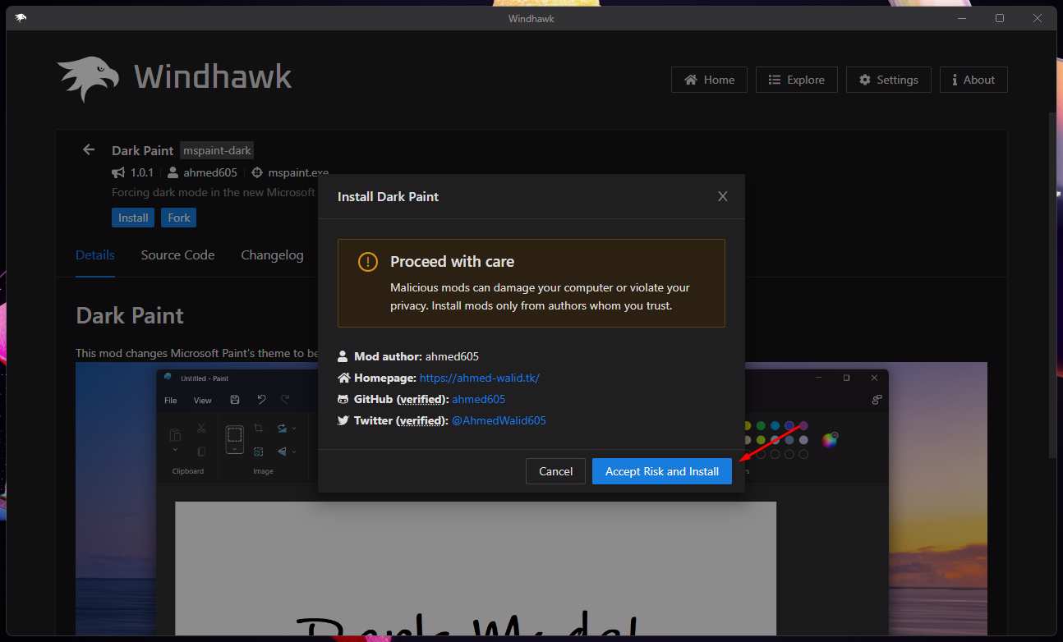Open the About page

point(973,80)
